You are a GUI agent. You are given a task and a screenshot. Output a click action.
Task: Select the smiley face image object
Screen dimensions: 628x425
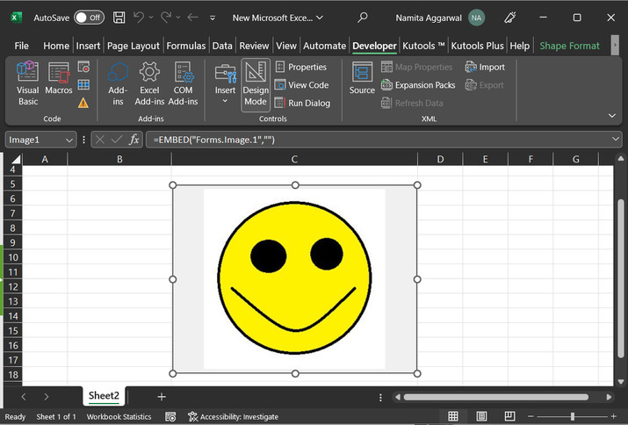(x=294, y=278)
